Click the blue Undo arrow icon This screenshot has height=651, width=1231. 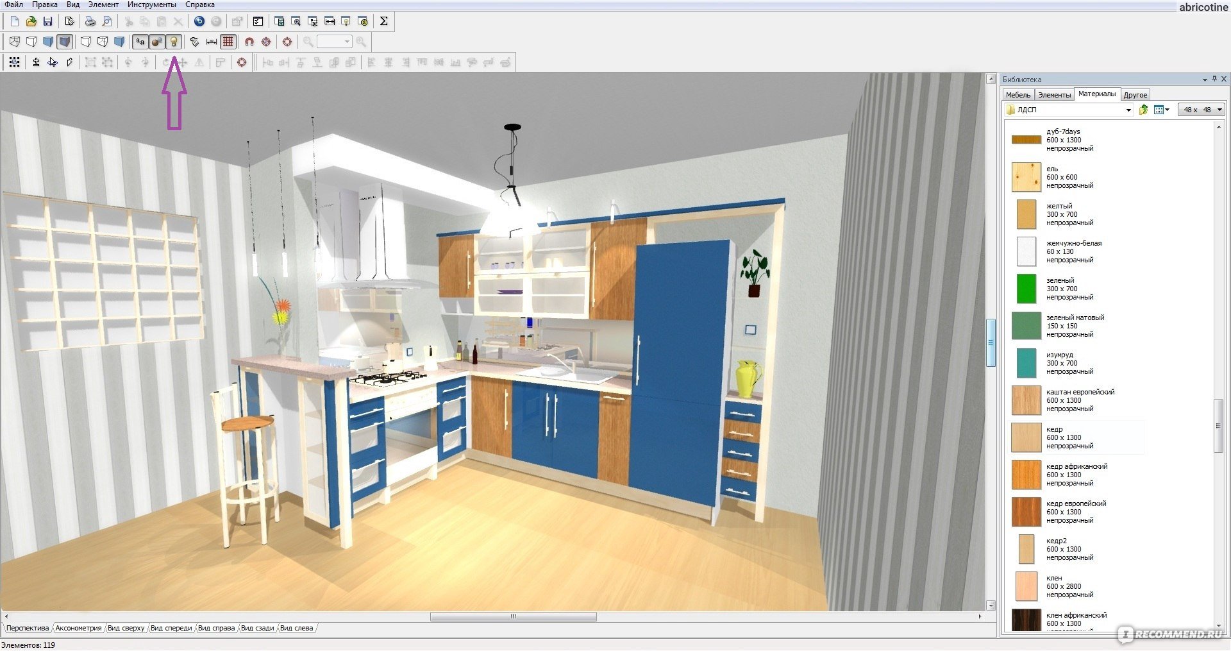click(x=199, y=21)
